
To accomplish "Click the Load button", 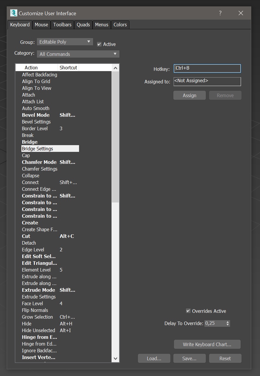I will click(154, 358).
